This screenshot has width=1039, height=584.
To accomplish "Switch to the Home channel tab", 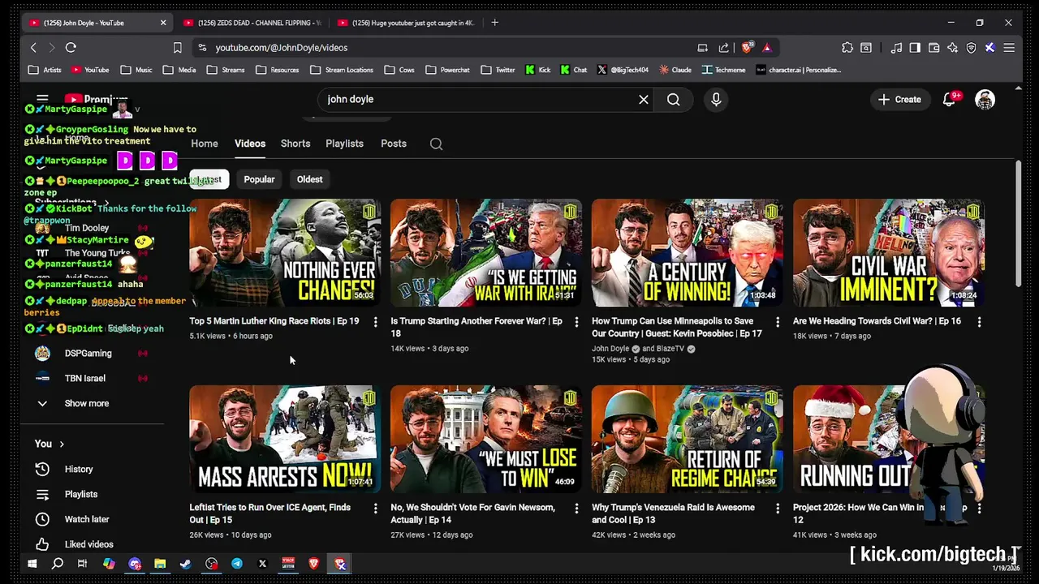I will click(205, 144).
